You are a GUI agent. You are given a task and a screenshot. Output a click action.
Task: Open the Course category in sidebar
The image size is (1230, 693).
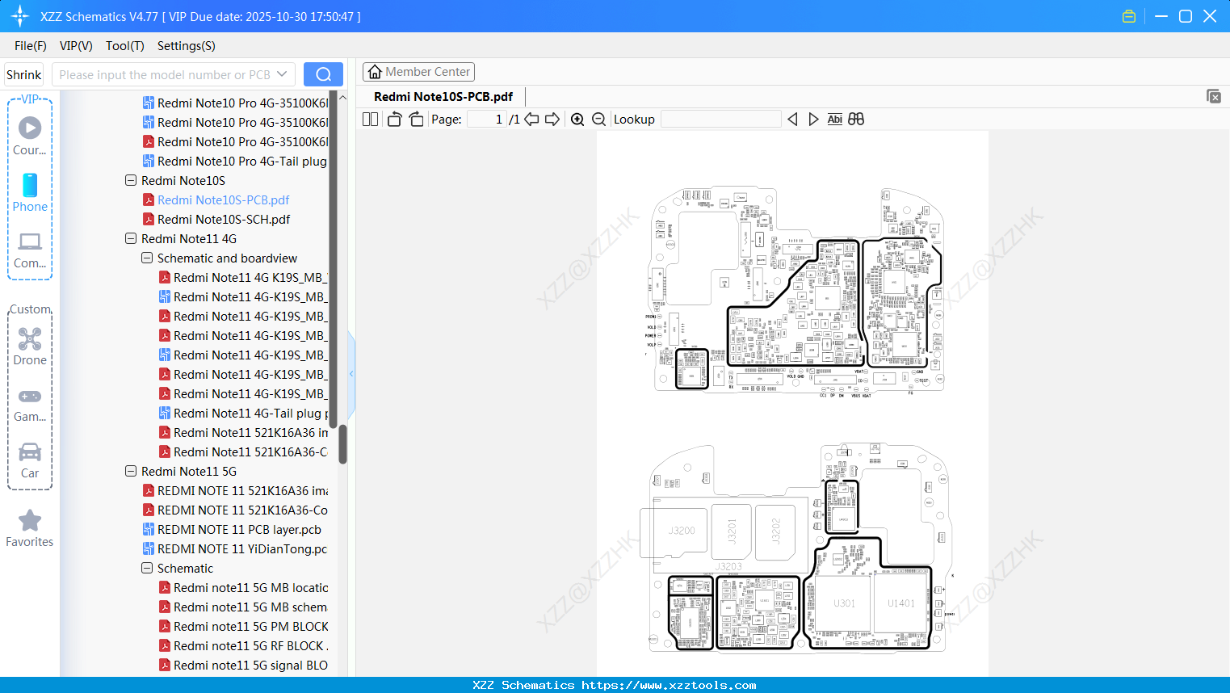pyautogui.click(x=30, y=136)
